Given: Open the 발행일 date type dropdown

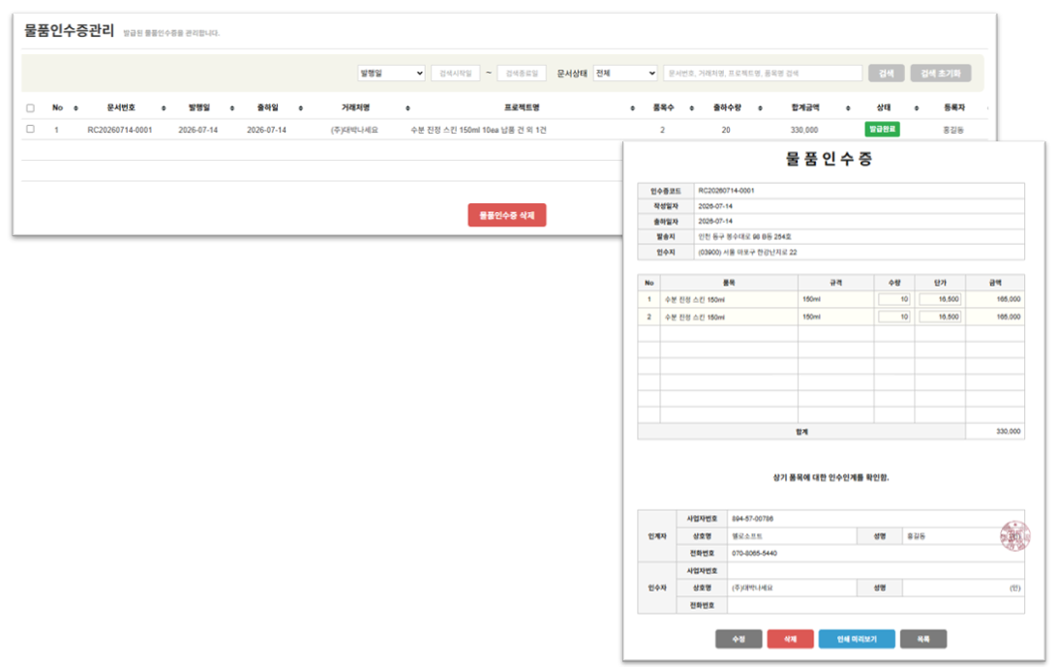Looking at the screenshot, I should coord(391,73).
